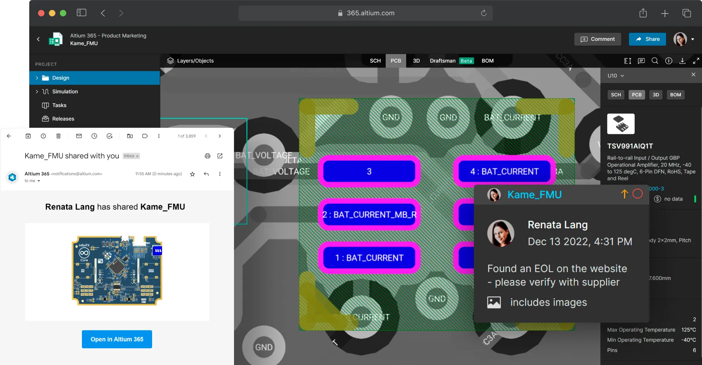Toggle the Inbox label on the email
Screen dimensions: 702x365
[x=131, y=156]
